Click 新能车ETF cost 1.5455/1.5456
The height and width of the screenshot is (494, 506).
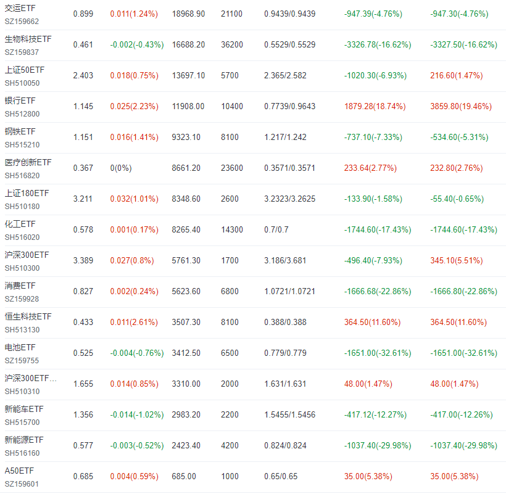coord(289,414)
